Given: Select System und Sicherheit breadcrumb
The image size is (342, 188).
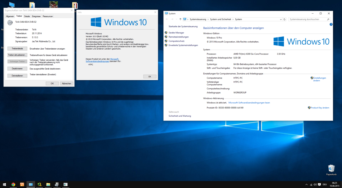Looking at the screenshot, I should point(221,19).
